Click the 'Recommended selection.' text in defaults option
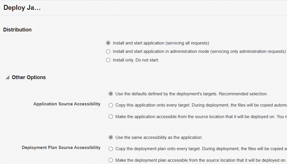The image size is (287, 164). click(243, 94)
